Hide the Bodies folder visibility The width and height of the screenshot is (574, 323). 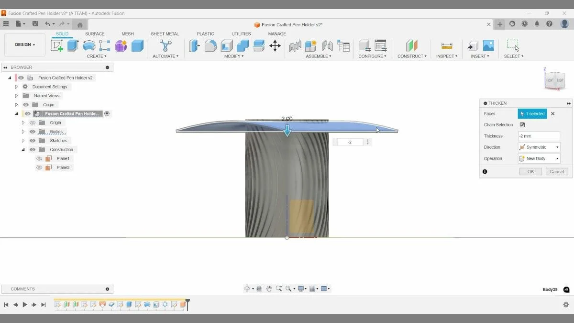click(x=32, y=132)
